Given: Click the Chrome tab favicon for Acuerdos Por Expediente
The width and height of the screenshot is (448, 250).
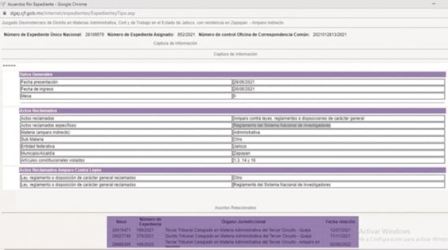Looking at the screenshot, I should [3, 4].
